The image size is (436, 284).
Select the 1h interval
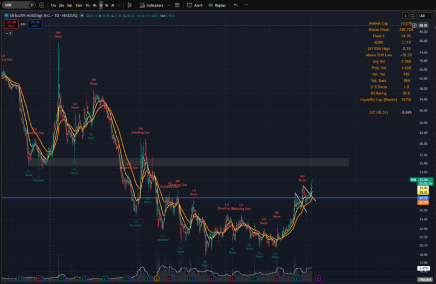(87, 5)
